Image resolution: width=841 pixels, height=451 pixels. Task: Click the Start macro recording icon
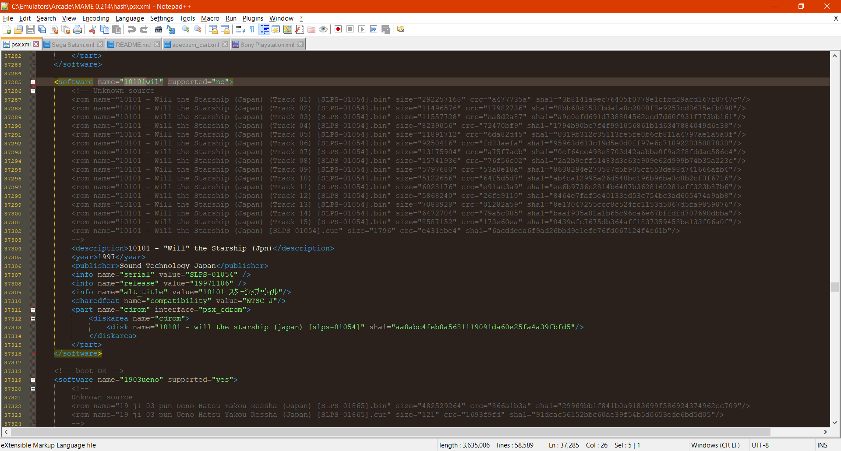tap(338, 29)
